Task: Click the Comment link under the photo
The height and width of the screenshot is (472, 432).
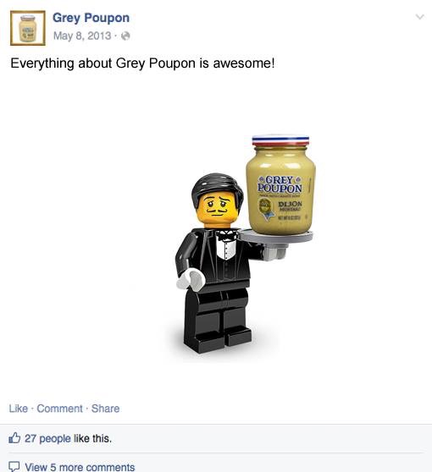Action: coord(59,409)
